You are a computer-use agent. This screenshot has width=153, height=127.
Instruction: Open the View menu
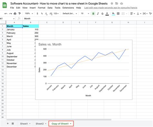25,8
